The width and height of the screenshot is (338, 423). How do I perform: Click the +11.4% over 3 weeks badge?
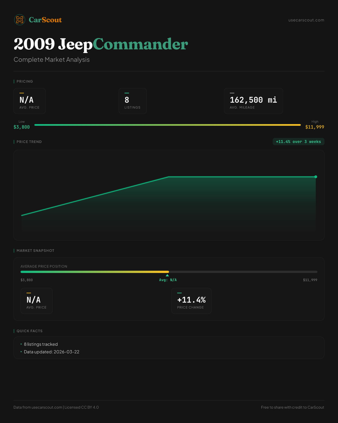click(298, 142)
